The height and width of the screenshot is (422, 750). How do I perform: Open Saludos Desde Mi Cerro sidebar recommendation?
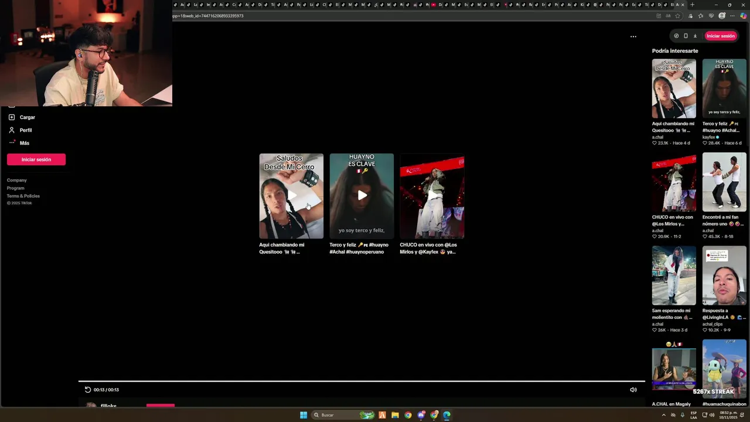coord(674,89)
